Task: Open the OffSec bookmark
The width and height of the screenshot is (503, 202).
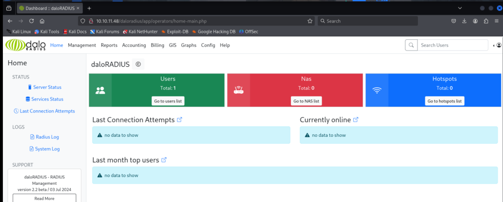Action: pyautogui.click(x=249, y=32)
